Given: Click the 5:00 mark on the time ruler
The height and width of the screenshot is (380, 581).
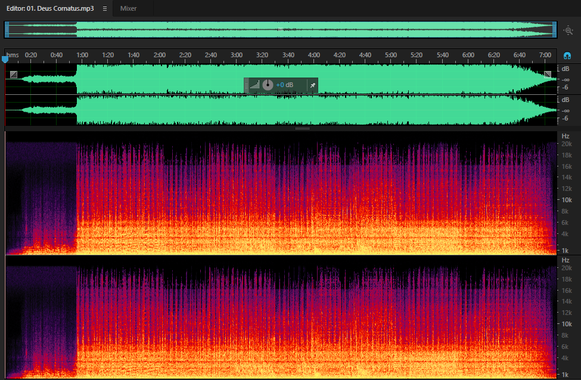Looking at the screenshot, I should click(391, 55).
